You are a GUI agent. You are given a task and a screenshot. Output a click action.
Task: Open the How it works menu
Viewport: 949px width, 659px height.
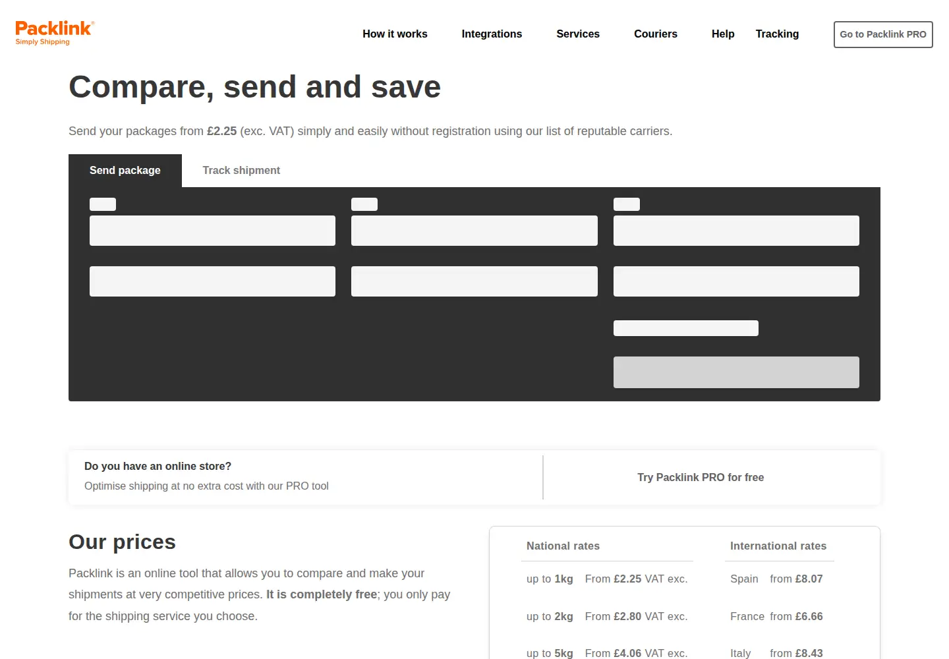pyautogui.click(x=395, y=34)
